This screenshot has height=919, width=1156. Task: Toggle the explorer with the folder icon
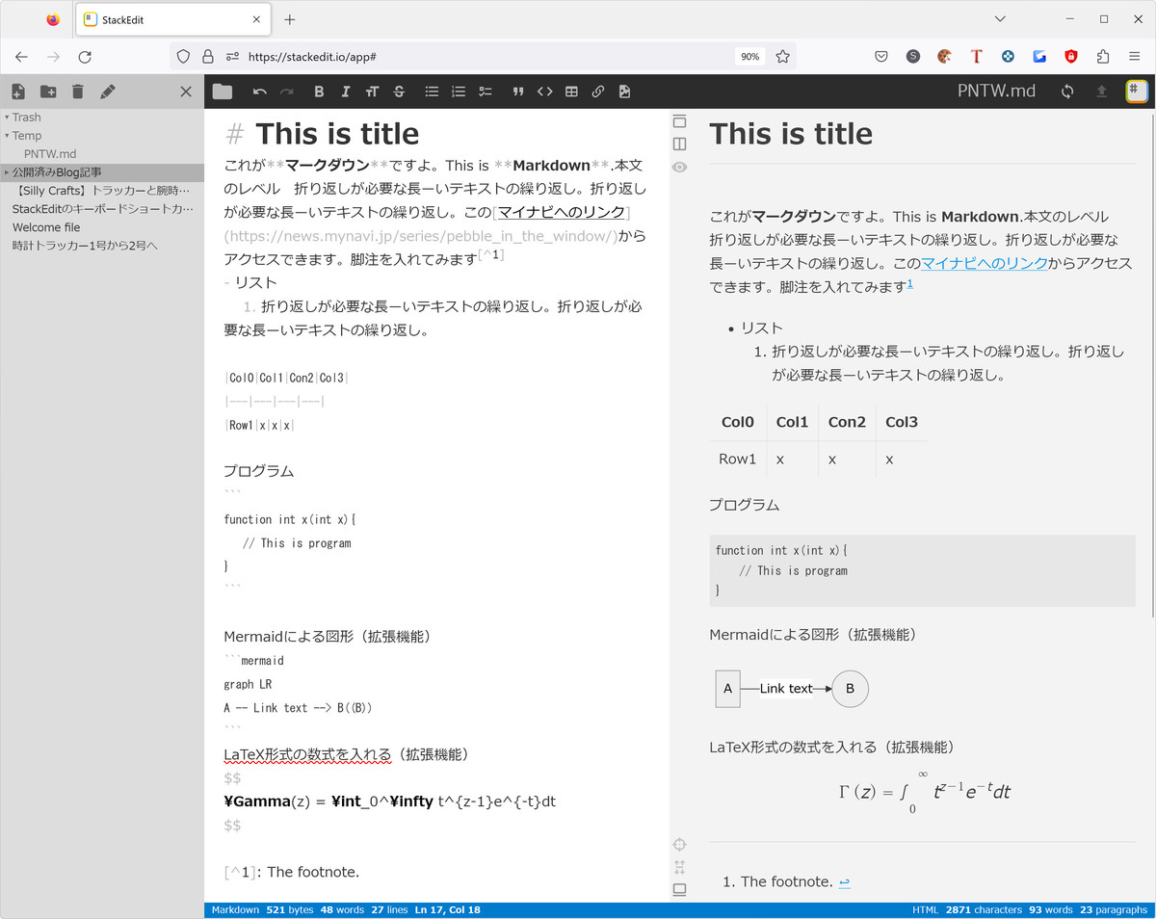(223, 92)
